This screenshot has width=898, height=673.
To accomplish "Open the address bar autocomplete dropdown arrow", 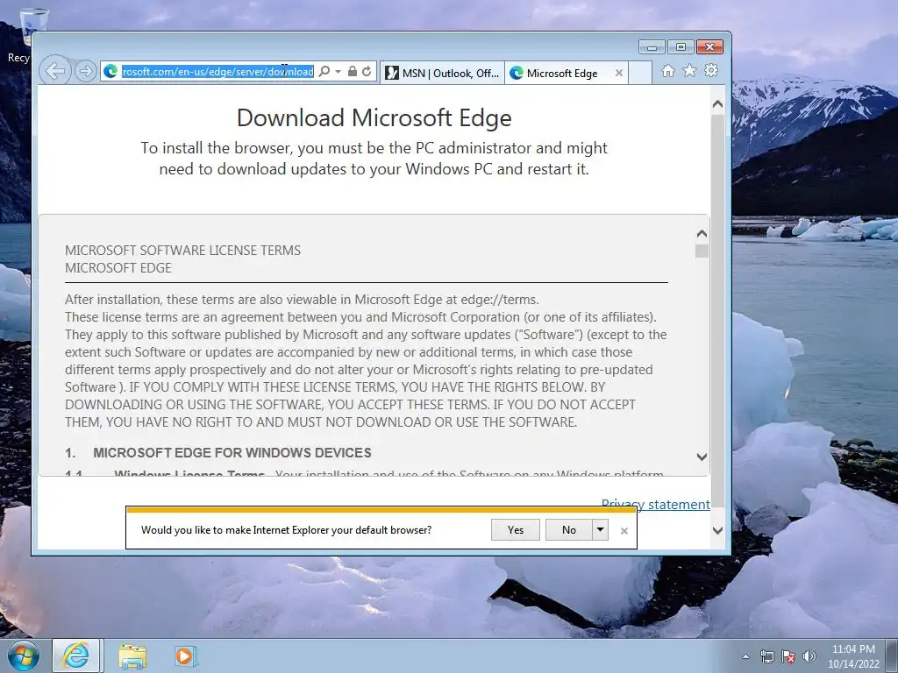I will tap(338, 72).
